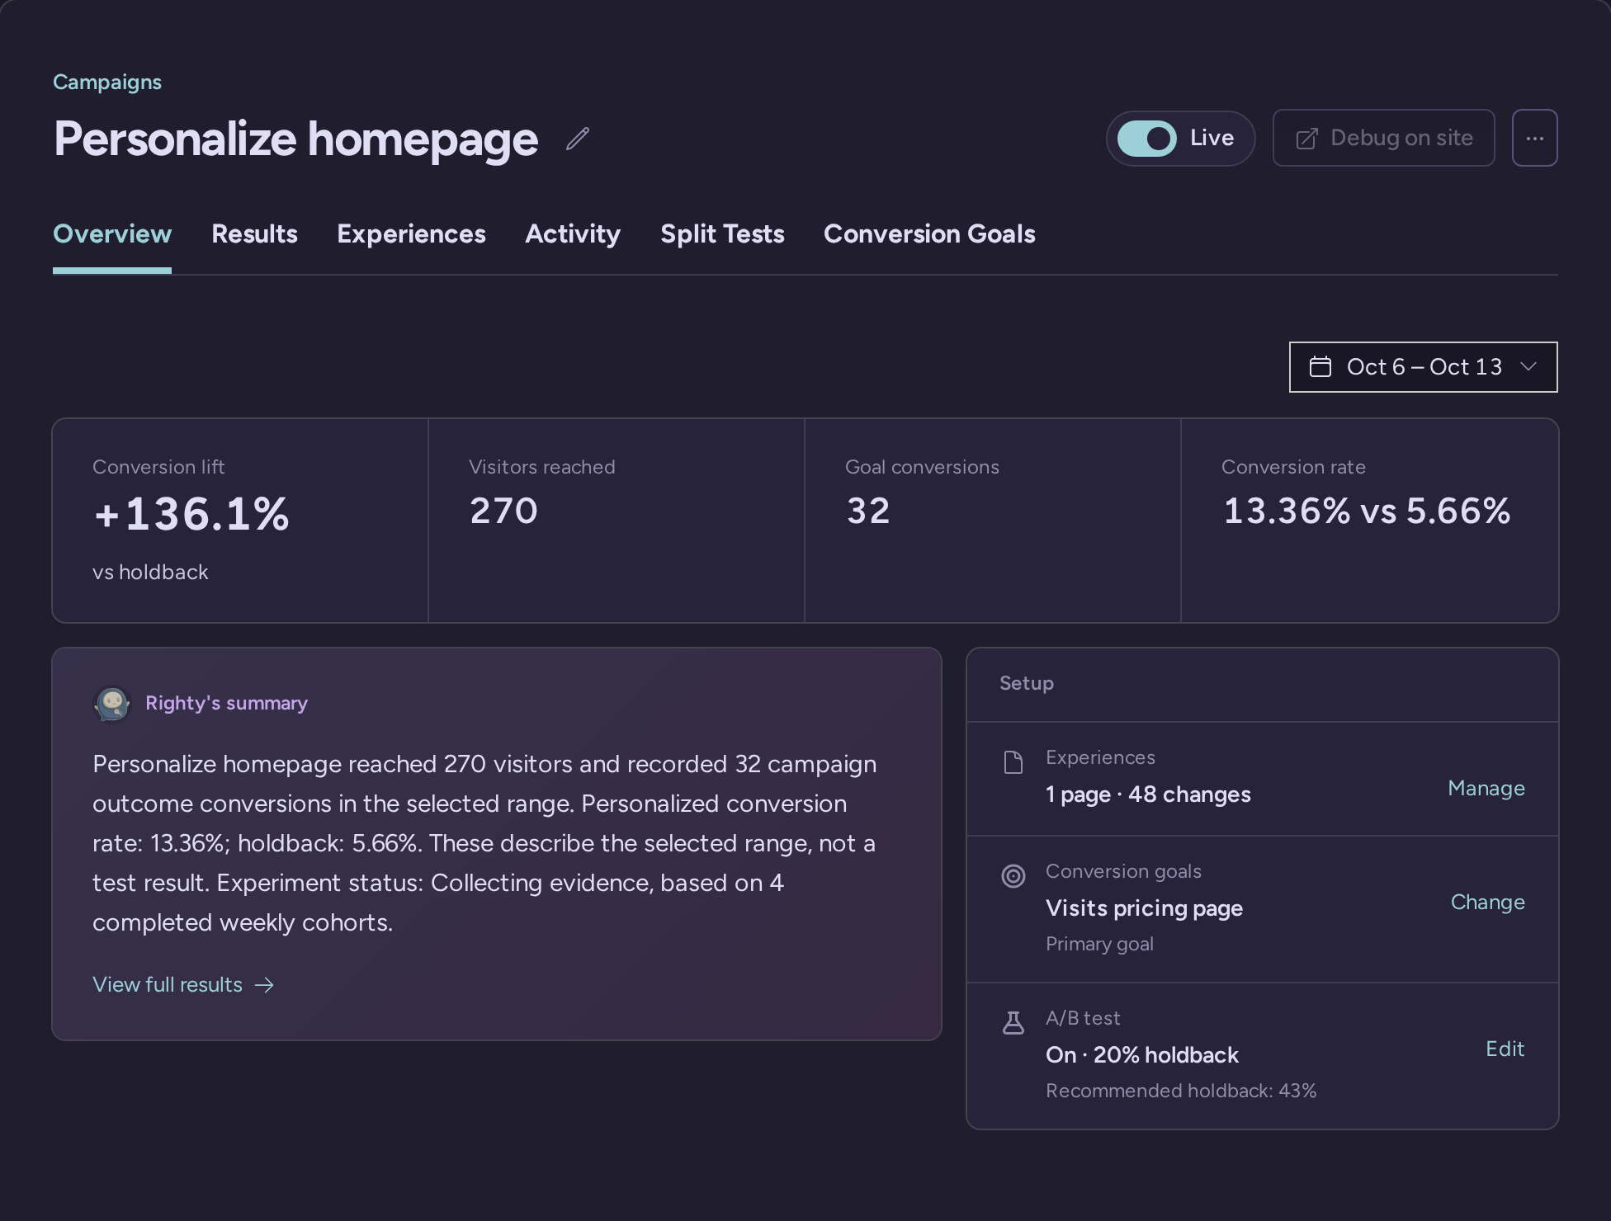Select the Overview tab

pos(112,234)
